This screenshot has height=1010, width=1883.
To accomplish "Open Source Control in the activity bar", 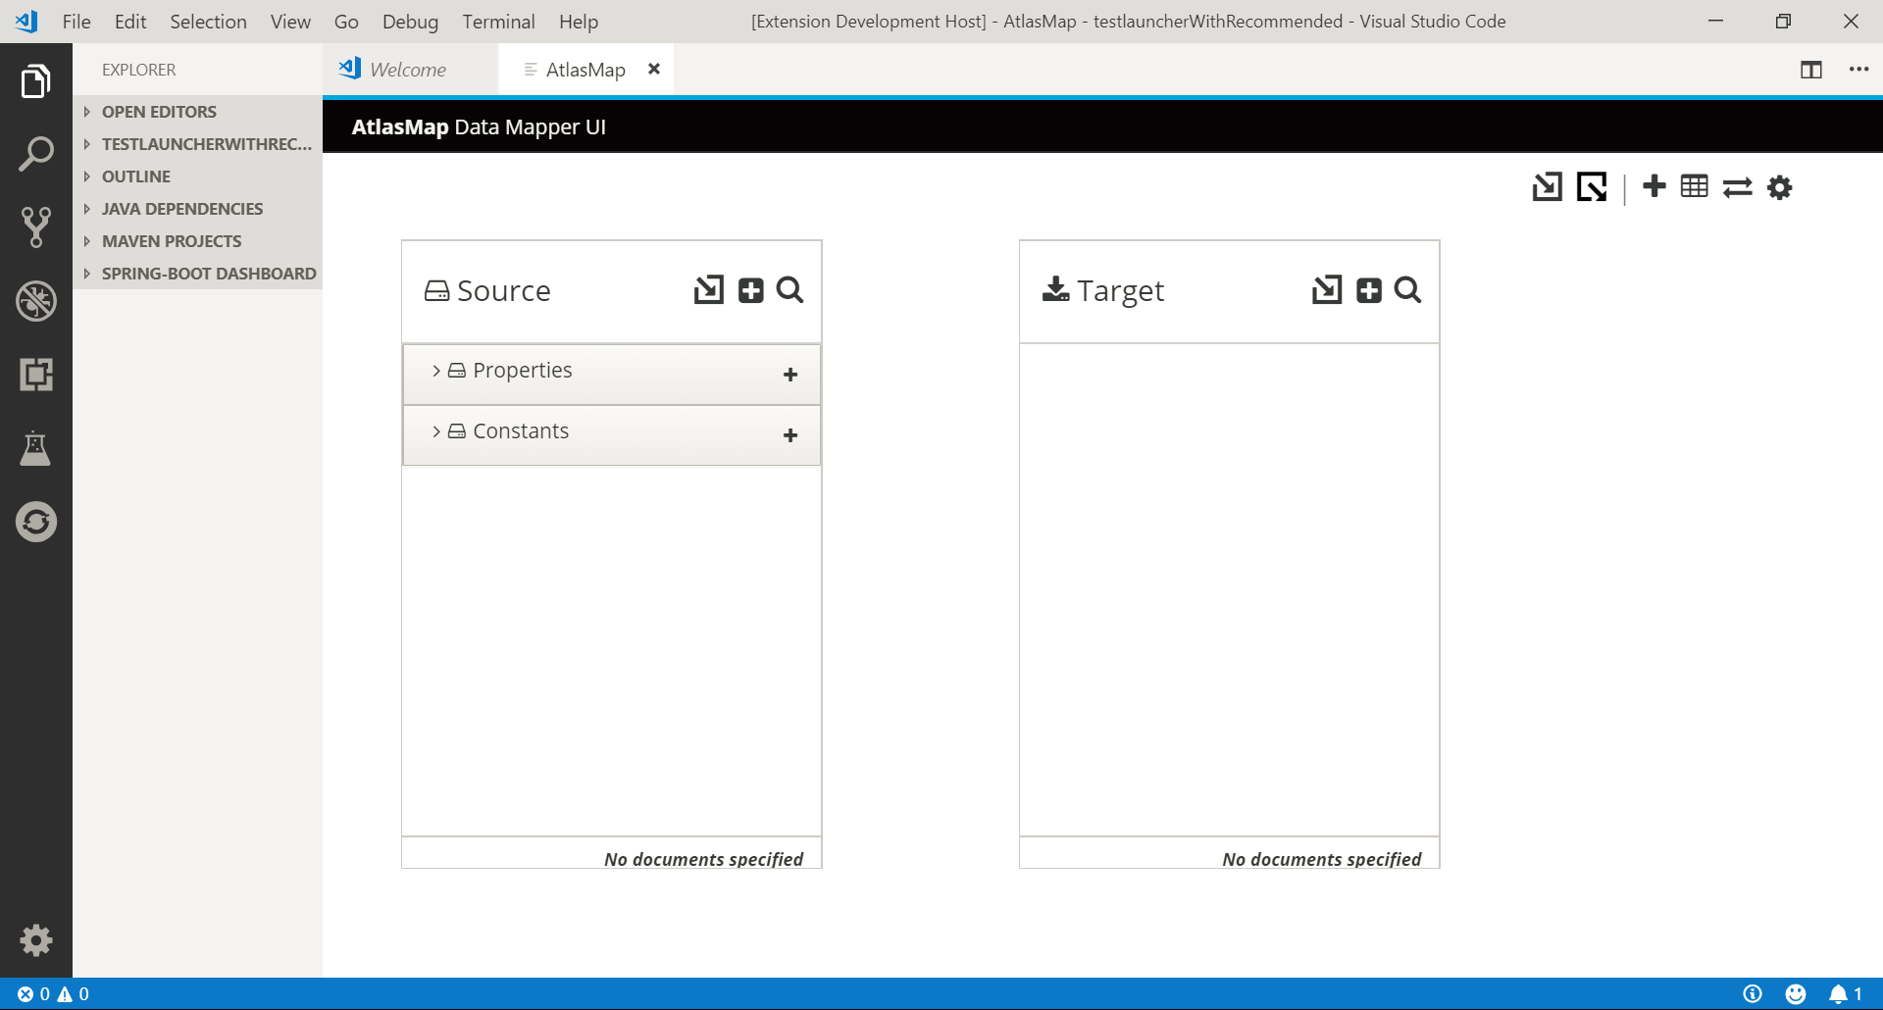I will coord(36,226).
